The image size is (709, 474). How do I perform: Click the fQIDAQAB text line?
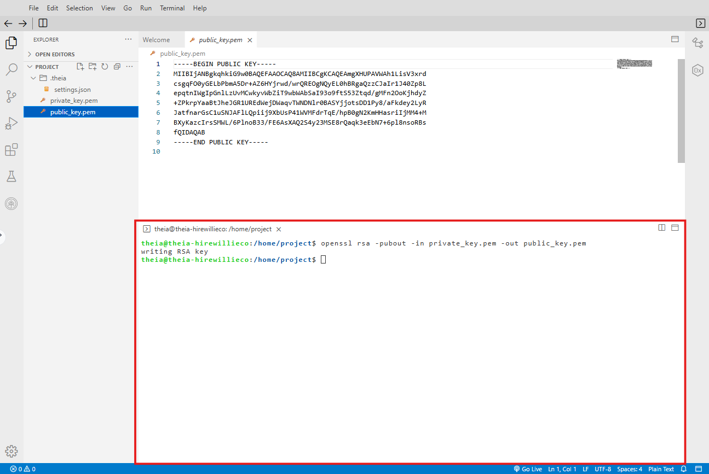click(189, 132)
